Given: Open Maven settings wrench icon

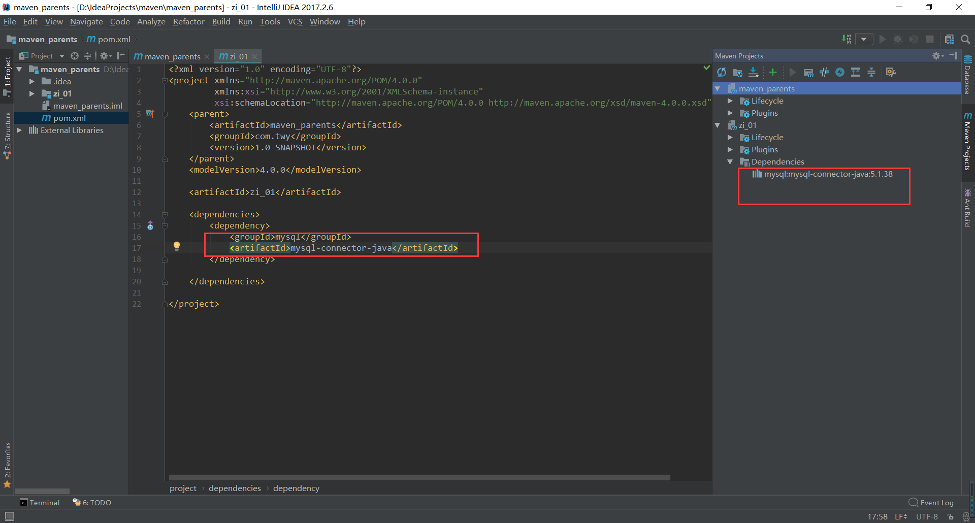Looking at the screenshot, I should tap(891, 73).
